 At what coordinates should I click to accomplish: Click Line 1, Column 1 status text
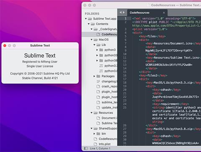coord(100,148)
